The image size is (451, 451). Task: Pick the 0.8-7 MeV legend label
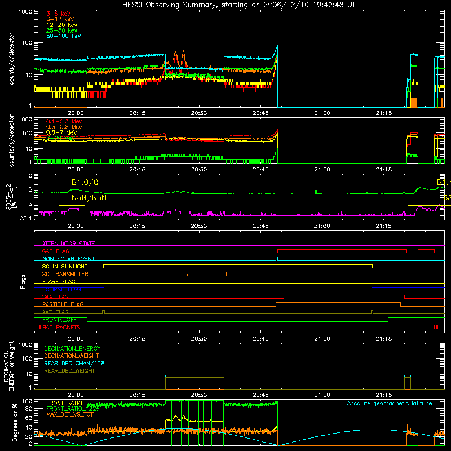(62, 132)
